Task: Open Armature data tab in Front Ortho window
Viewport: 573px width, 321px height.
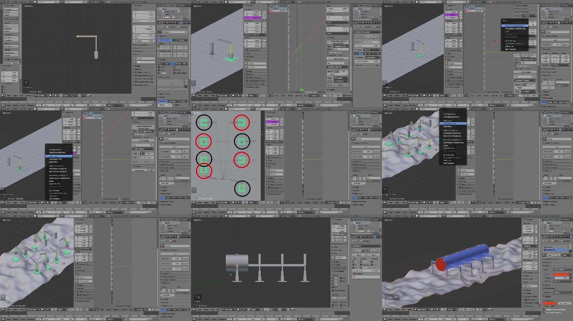Action: (x=181, y=23)
